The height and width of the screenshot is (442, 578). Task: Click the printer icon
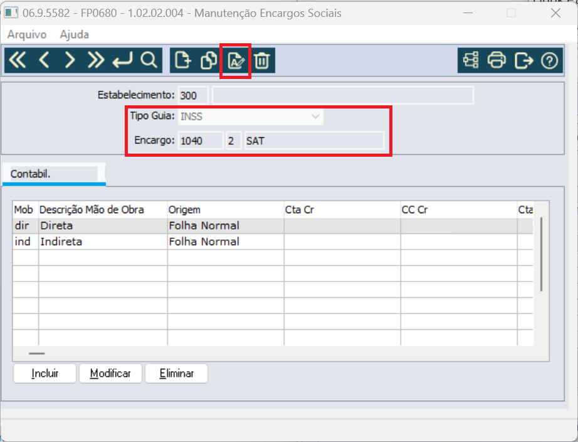pos(497,60)
